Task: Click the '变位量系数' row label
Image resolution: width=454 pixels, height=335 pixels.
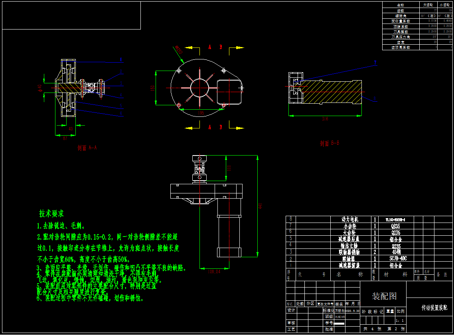Action: [401, 21]
